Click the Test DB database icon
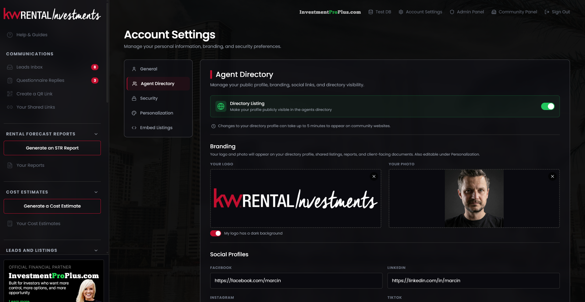Screen dimensions: 585x302 point(370,12)
